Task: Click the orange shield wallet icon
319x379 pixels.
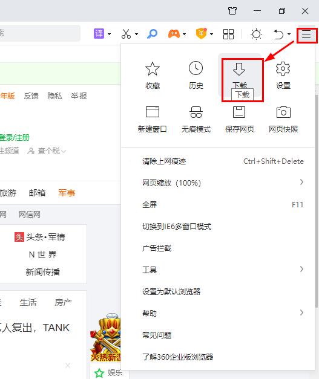Action: 202,34
